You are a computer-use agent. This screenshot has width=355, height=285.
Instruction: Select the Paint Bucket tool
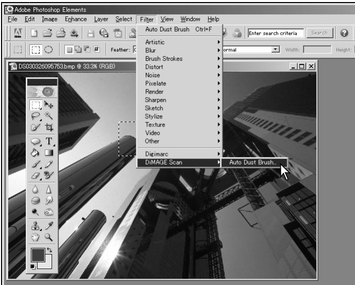[x=35, y=153]
